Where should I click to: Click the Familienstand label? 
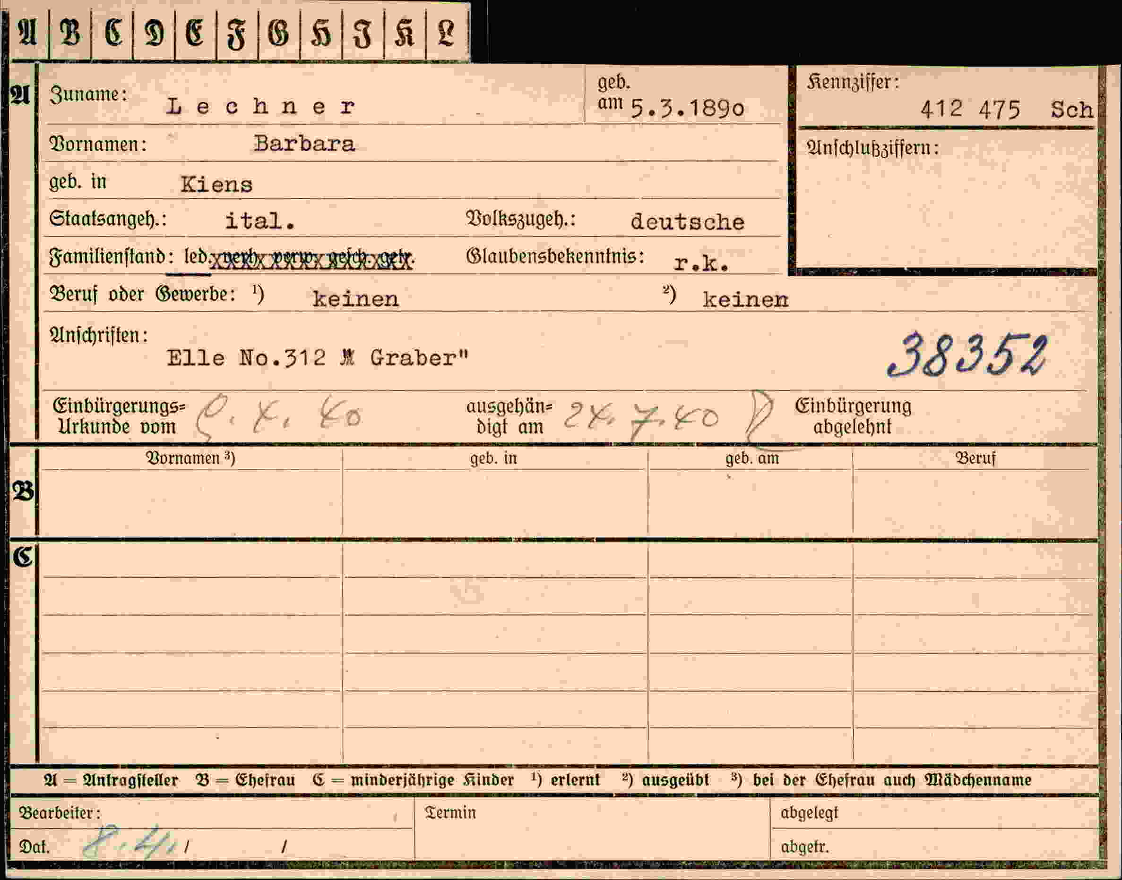(x=112, y=256)
